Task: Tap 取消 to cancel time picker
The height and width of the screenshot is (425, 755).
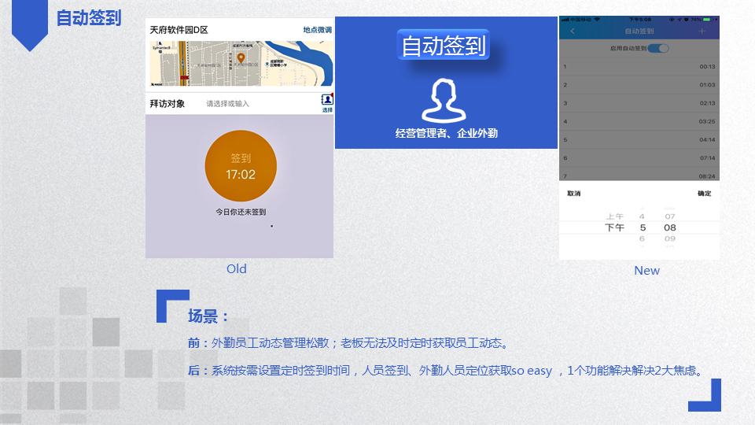Action: click(x=574, y=194)
